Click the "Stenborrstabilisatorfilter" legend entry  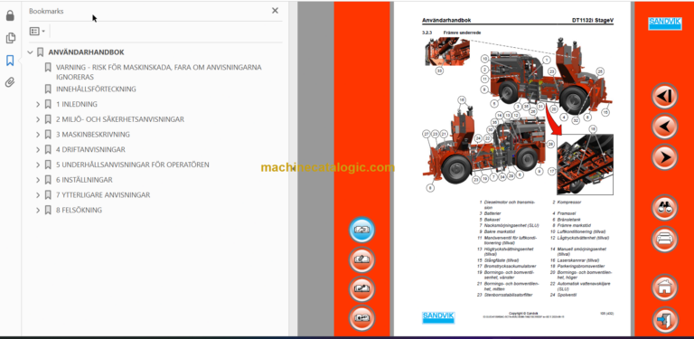click(508, 295)
